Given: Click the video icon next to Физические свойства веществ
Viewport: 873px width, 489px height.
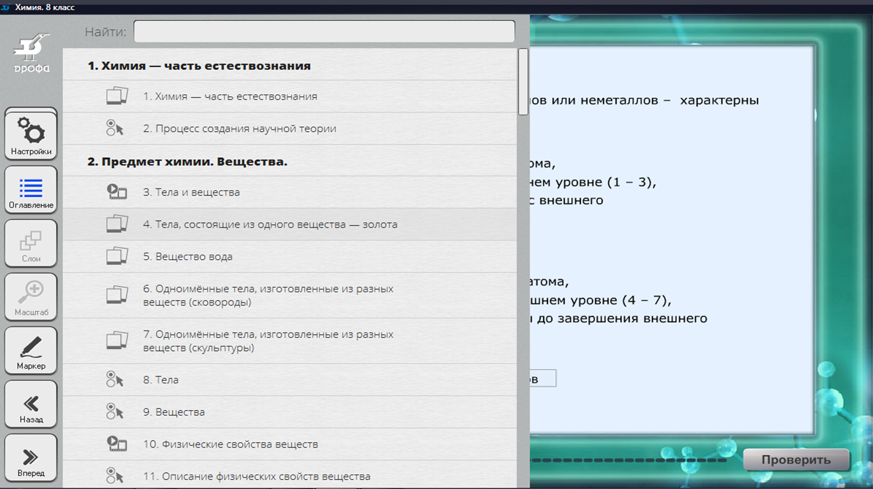Looking at the screenshot, I should (x=117, y=444).
